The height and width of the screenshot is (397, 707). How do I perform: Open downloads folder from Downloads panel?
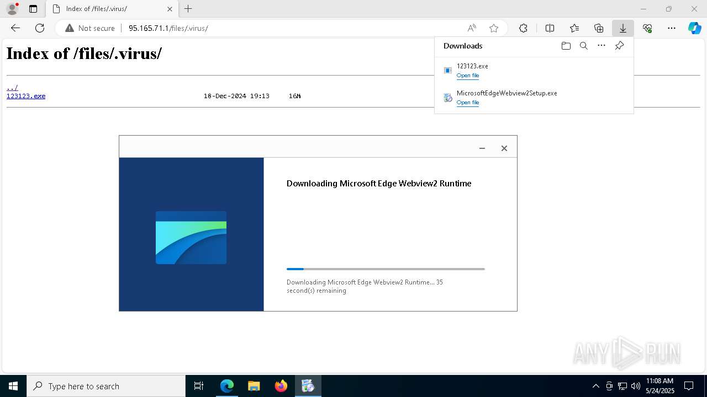click(566, 46)
